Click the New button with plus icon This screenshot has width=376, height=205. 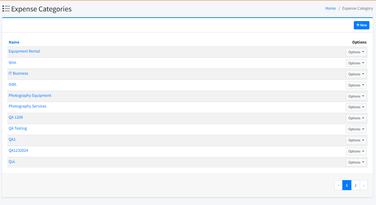361,25
